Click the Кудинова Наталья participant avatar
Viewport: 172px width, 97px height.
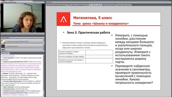[3, 46]
